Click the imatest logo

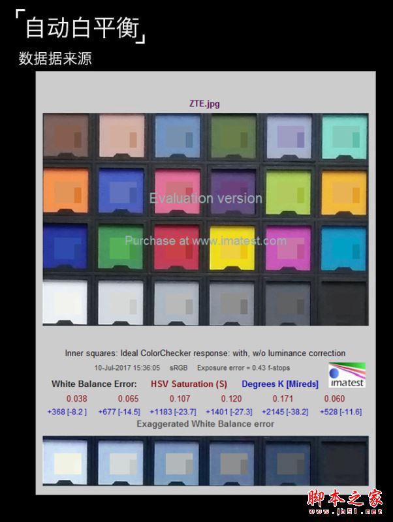pos(347,375)
